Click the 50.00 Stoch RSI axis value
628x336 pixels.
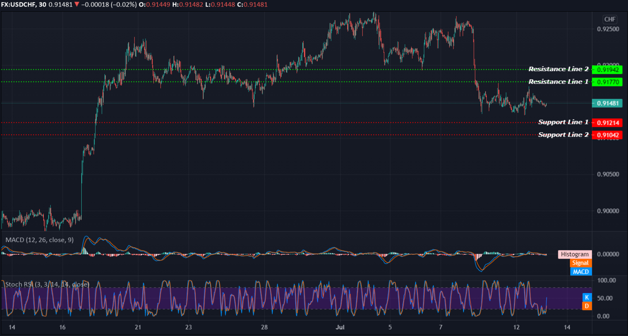pyautogui.click(x=605, y=298)
